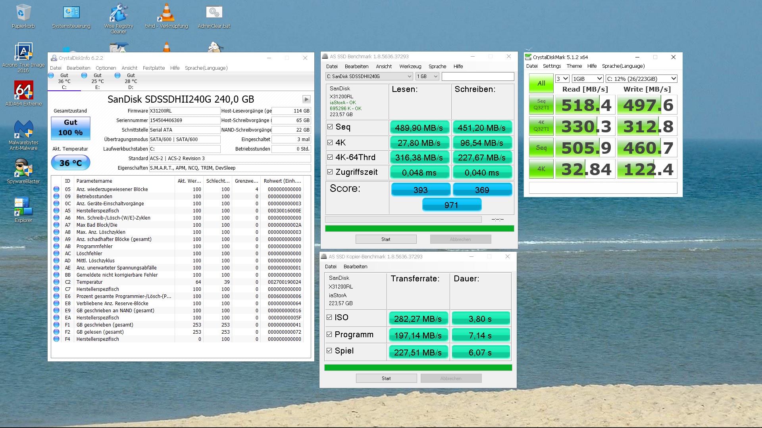Open the C: 12% drive dropdown in CrystalDiskMark
Screen dimensions: 762x428
click(641, 79)
